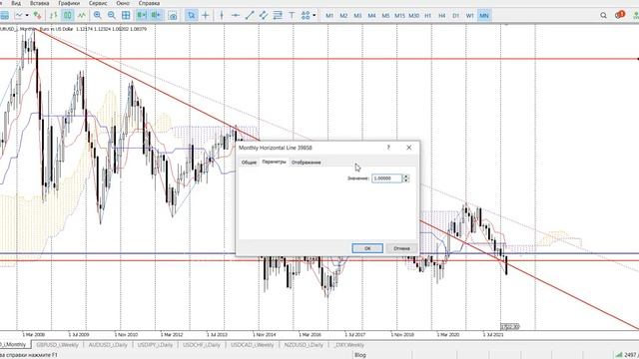
Task: Open the Вставка menu
Action: pos(40,3)
